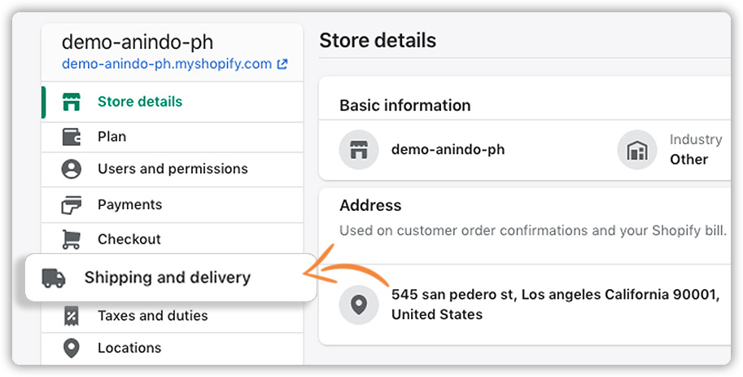Click the 545 san pedero st address text
Image resolution: width=743 pixels, height=377 pixels.
555,305
